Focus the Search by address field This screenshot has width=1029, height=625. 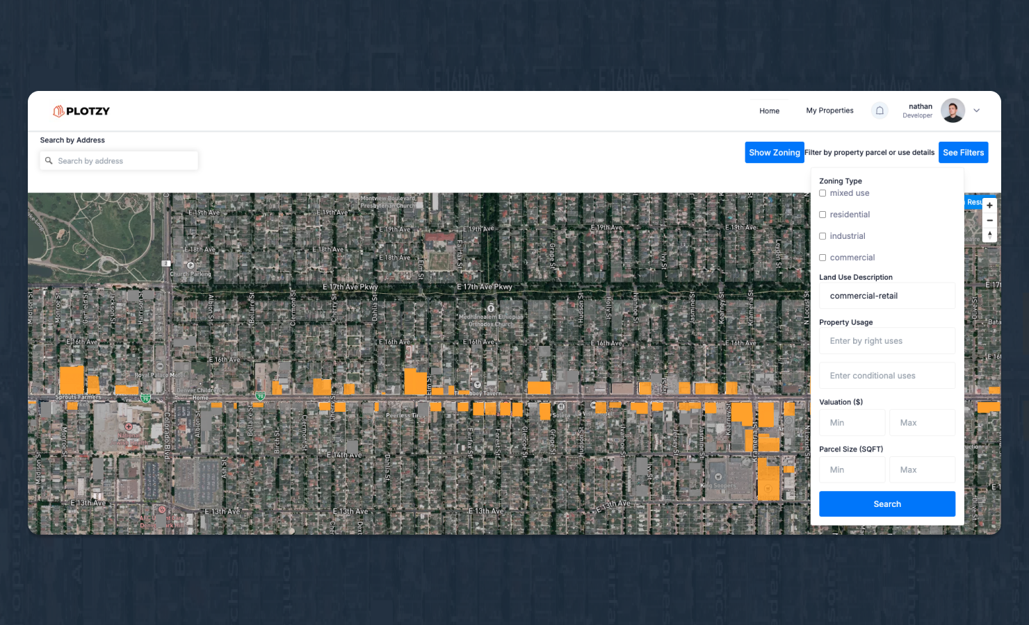click(x=125, y=161)
